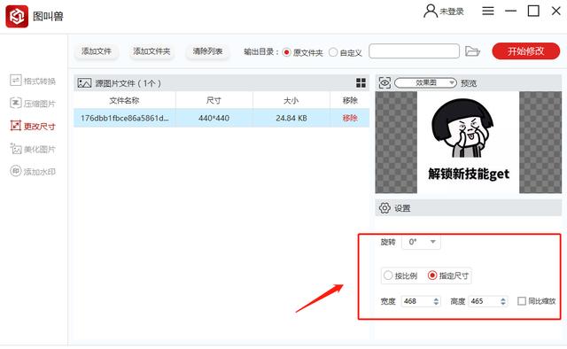This screenshot has width=567, height=349.
Task: Click the 源图片文件 (1个) panel title
Action: point(128,83)
